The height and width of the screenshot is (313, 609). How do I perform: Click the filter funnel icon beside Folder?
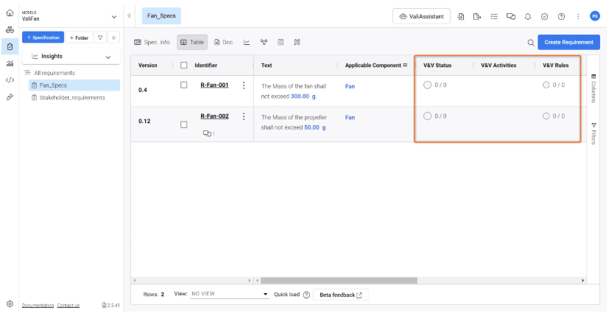100,38
